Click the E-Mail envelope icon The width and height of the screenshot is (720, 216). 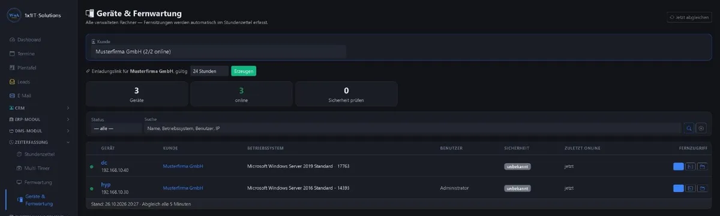12,95
